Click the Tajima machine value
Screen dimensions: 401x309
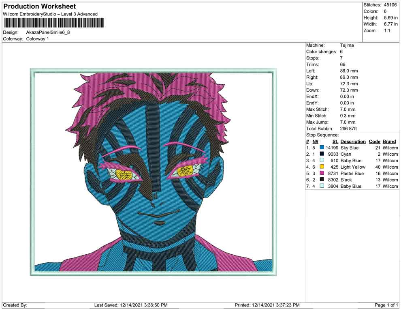point(347,45)
